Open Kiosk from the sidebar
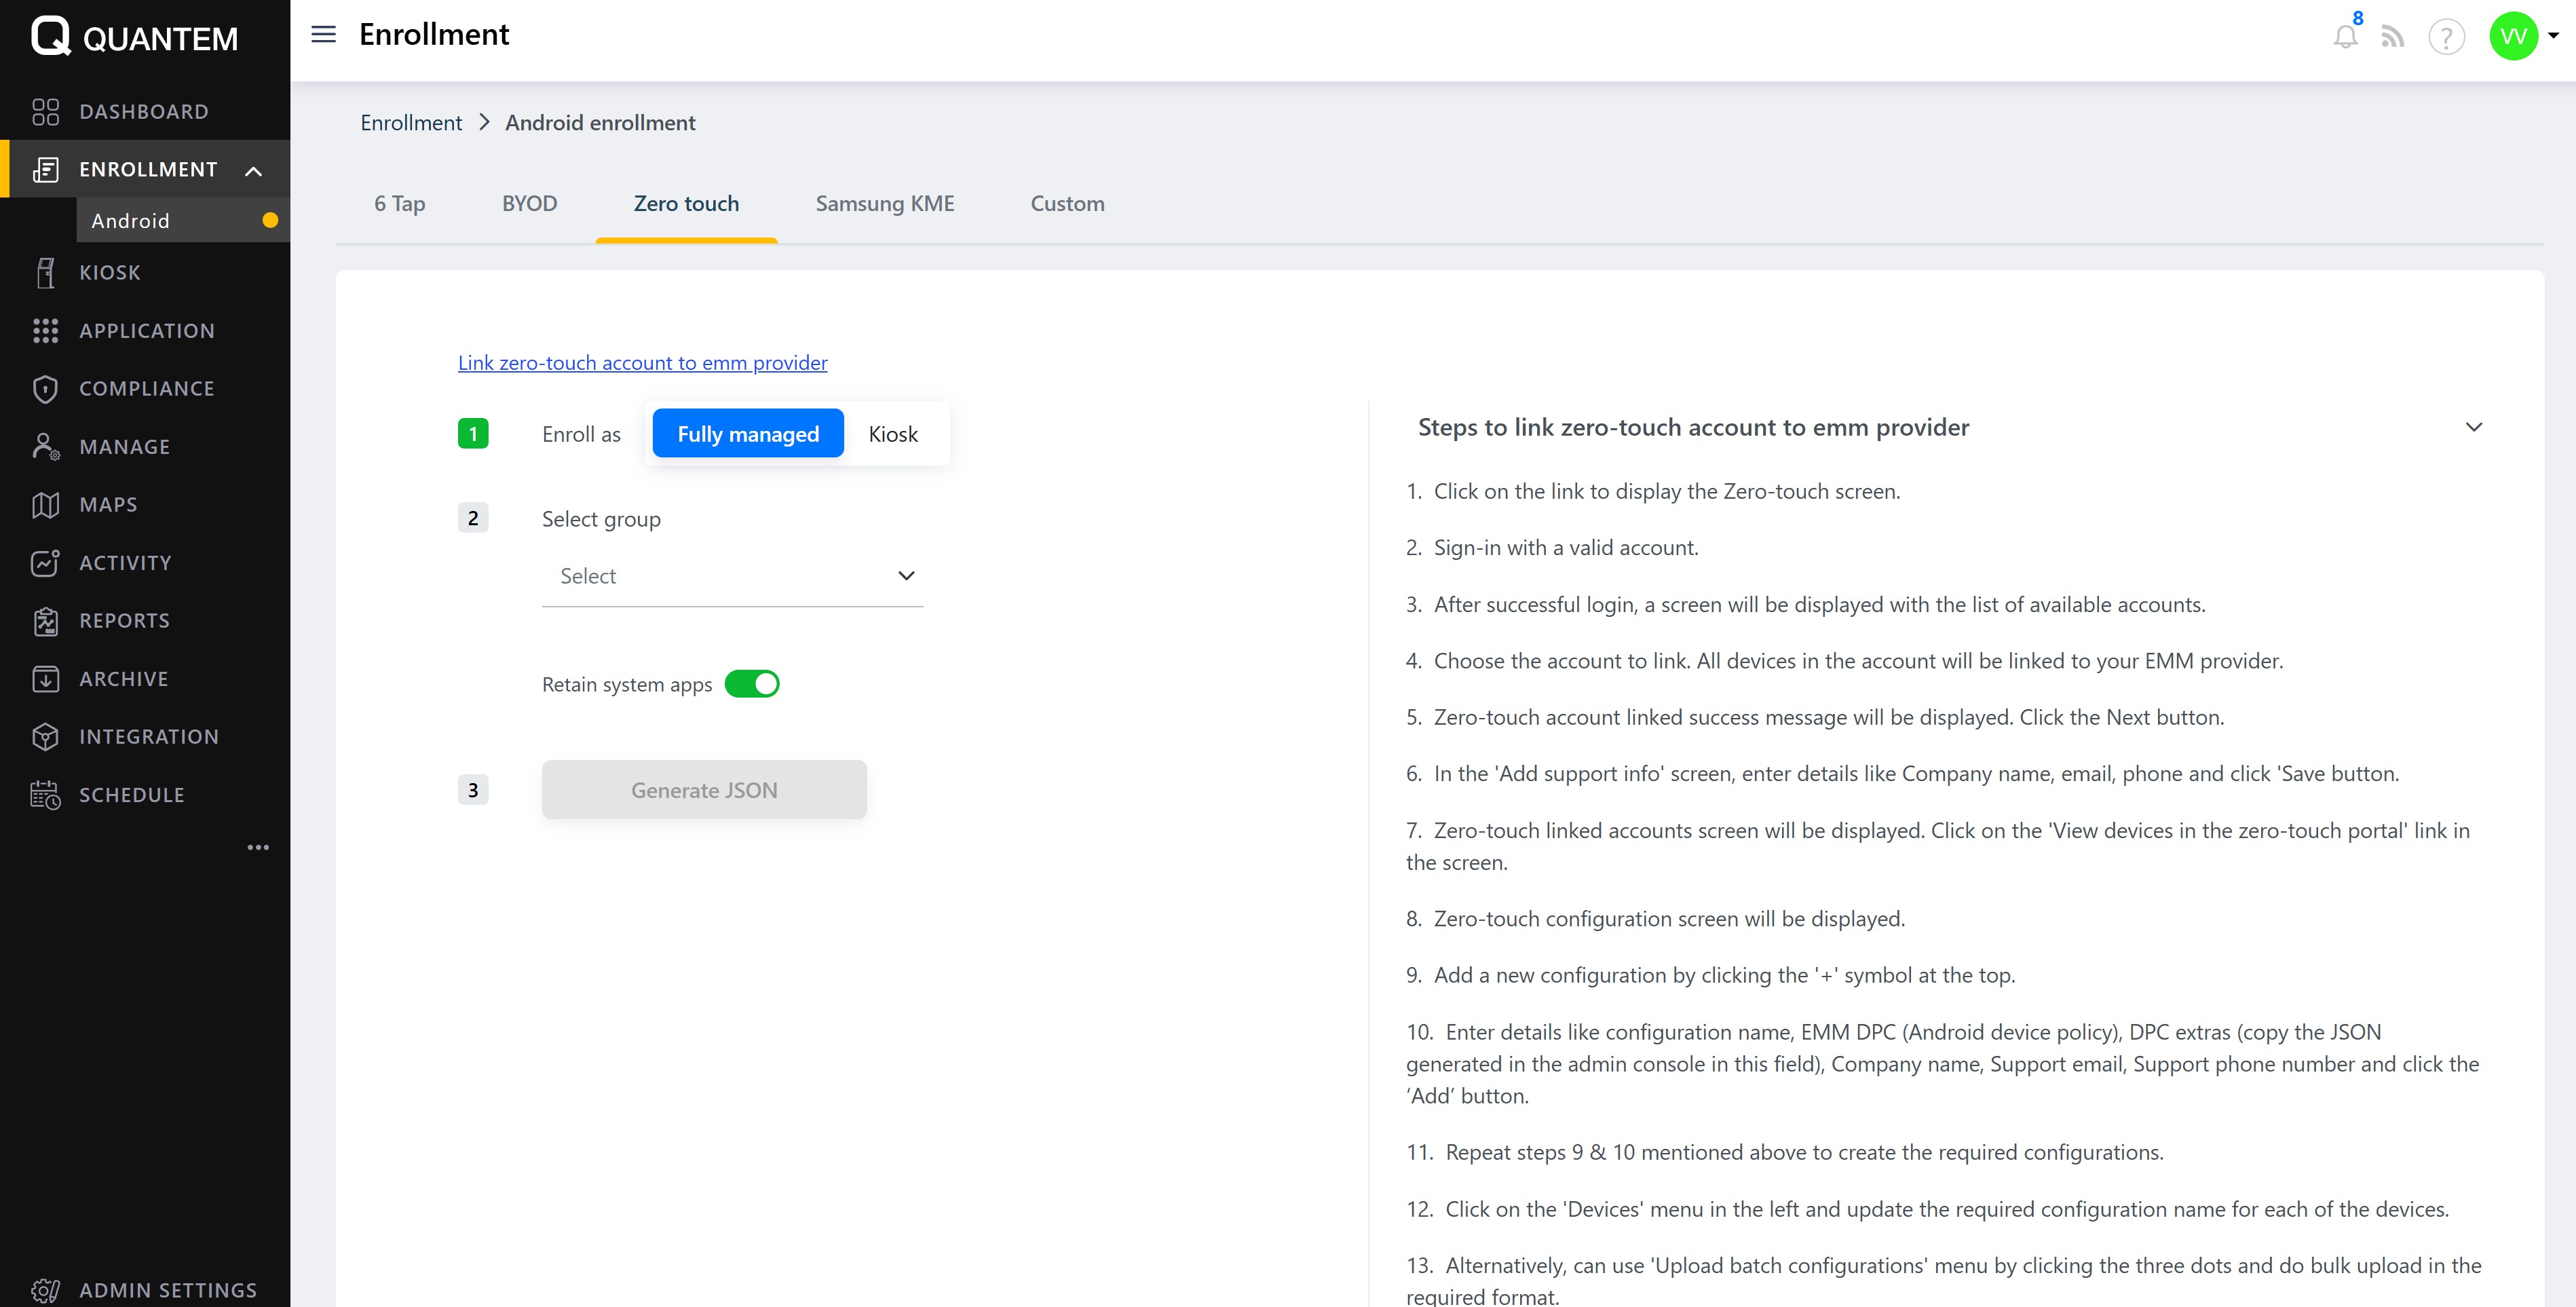 pyautogui.click(x=110, y=273)
